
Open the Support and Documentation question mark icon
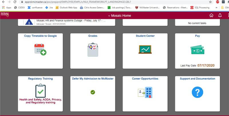pyautogui.click(x=197, y=92)
